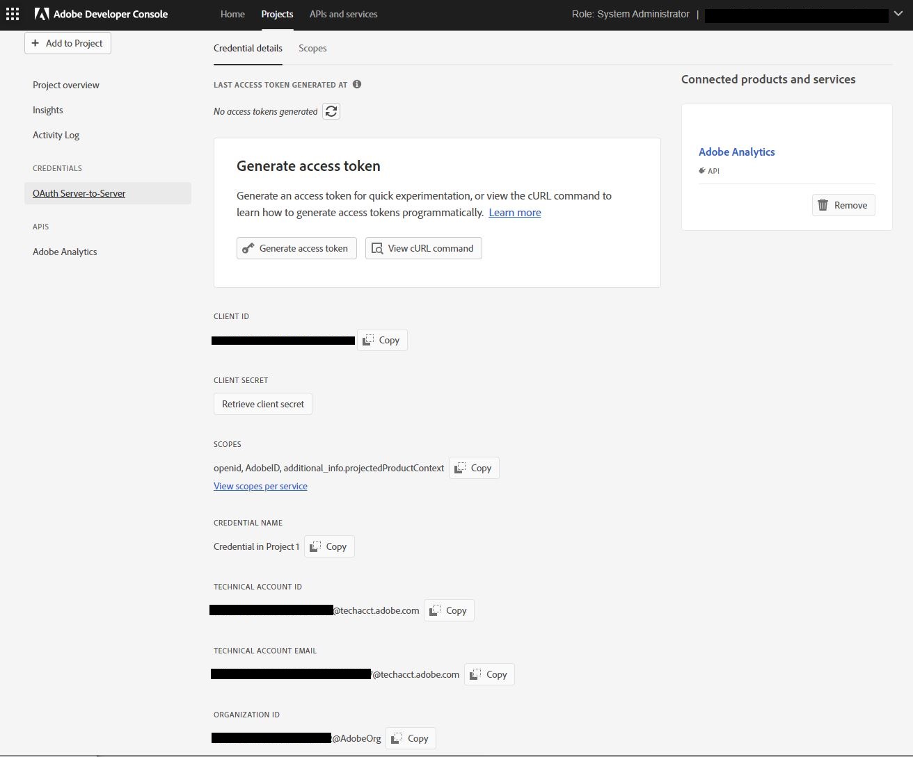
Task: Switch to the Scopes tab
Action: point(312,48)
